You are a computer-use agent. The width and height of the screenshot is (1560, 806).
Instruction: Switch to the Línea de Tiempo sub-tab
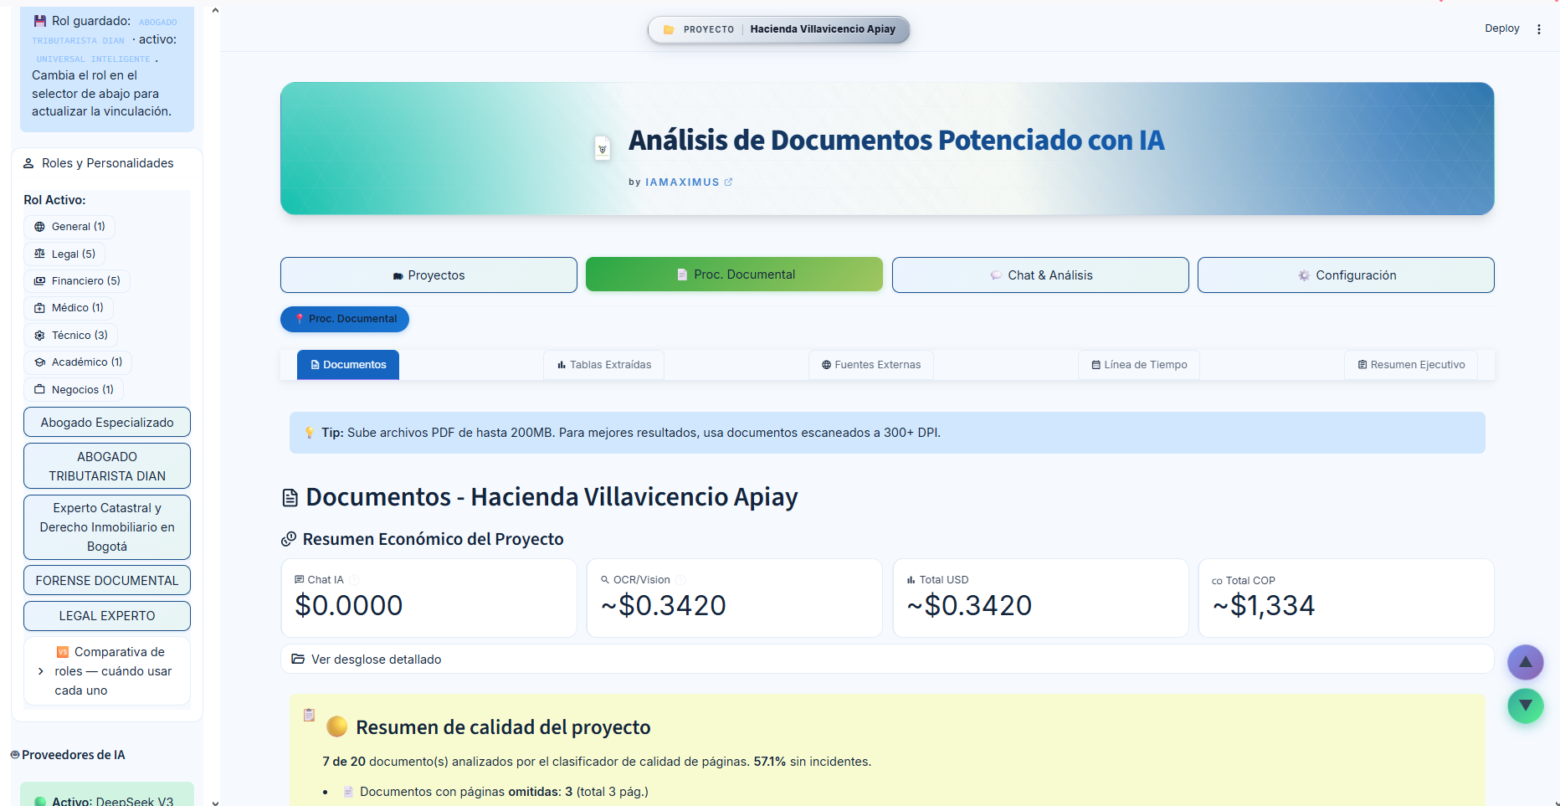(1139, 365)
